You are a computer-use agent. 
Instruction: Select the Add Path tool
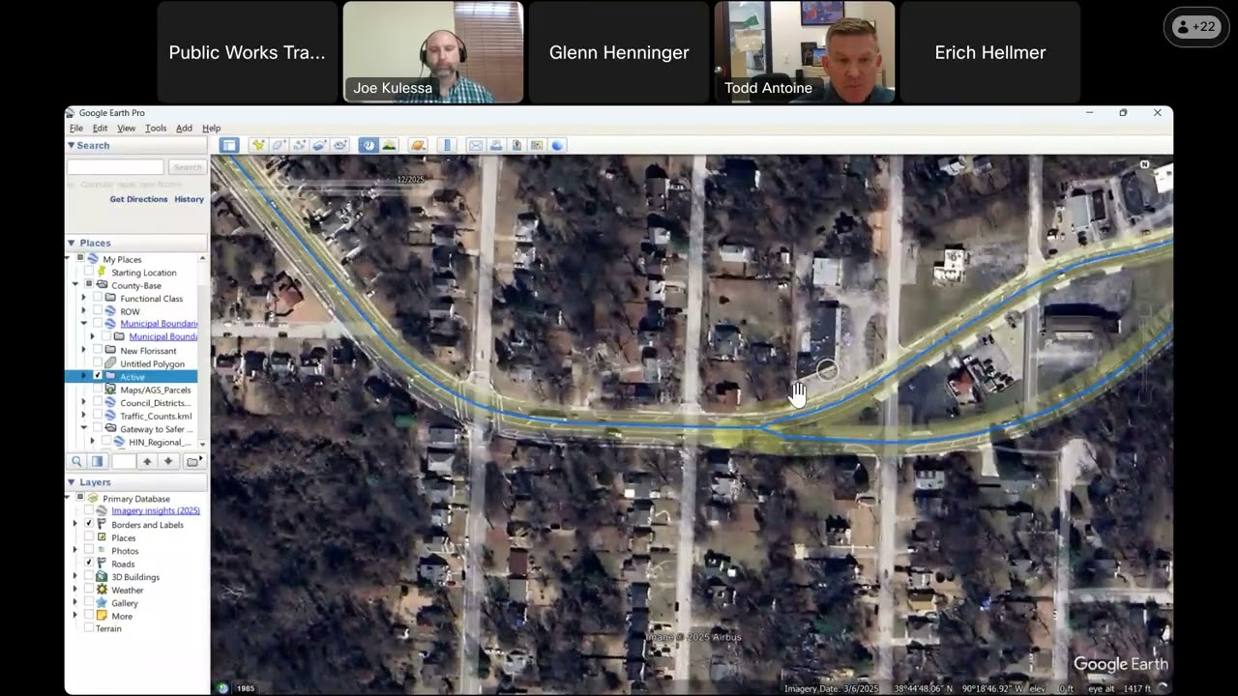pos(299,145)
